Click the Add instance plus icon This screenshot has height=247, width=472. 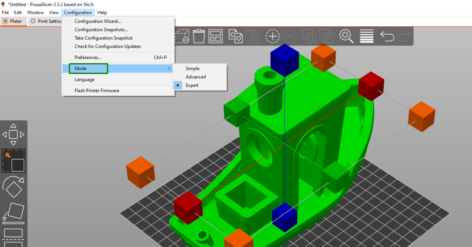click(272, 36)
